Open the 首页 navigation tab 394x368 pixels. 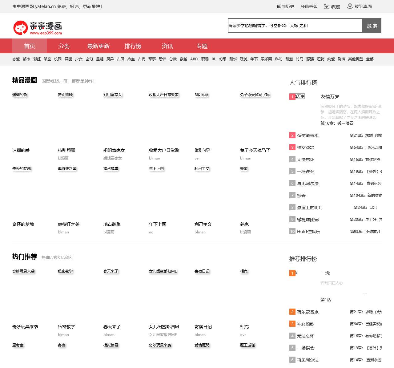pyautogui.click(x=30, y=46)
